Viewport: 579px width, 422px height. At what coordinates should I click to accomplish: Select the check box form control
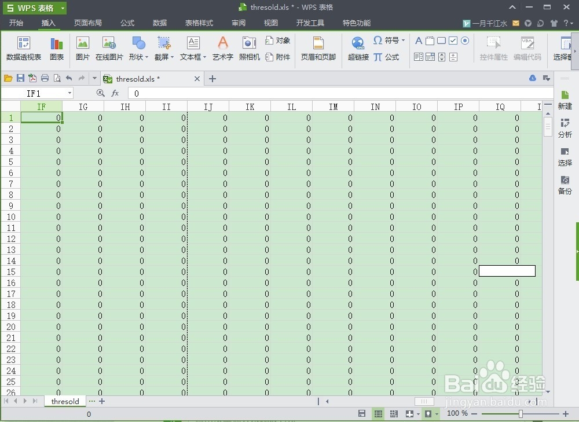coord(453,41)
